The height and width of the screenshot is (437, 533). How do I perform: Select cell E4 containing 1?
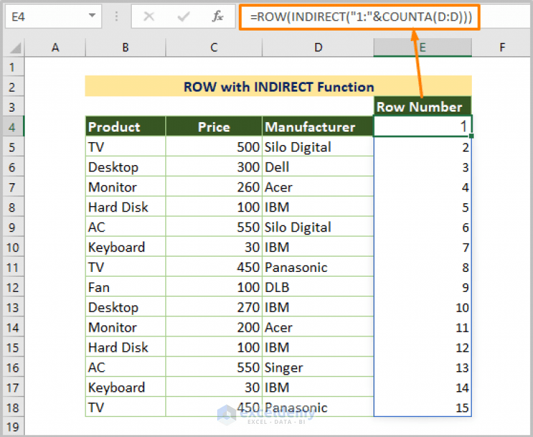tap(423, 126)
